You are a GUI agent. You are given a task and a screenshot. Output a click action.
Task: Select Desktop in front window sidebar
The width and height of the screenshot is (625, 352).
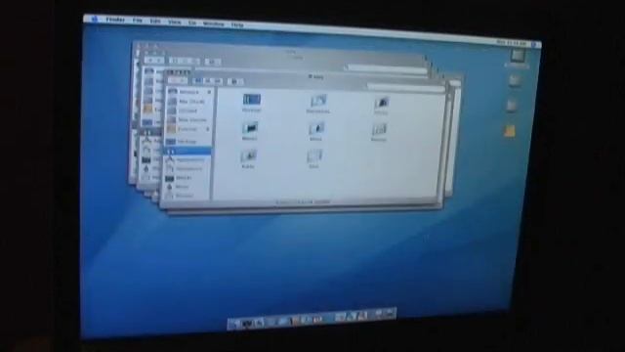[x=187, y=141]
